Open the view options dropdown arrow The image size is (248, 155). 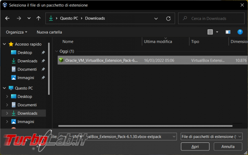click(217, 32)
